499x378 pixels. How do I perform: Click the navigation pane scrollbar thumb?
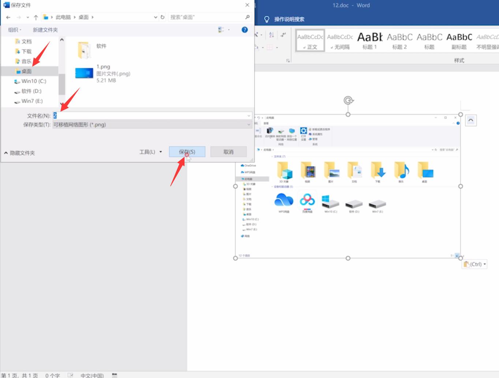pos(62,84)
